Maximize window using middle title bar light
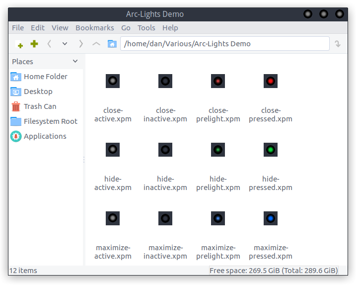358x285 pixels. click(324, 14)
